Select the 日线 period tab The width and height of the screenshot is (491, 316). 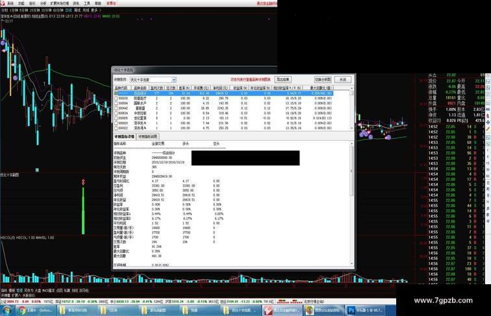coord(68,10)
